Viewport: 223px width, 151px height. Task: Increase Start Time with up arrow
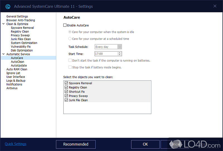point(120,53)
